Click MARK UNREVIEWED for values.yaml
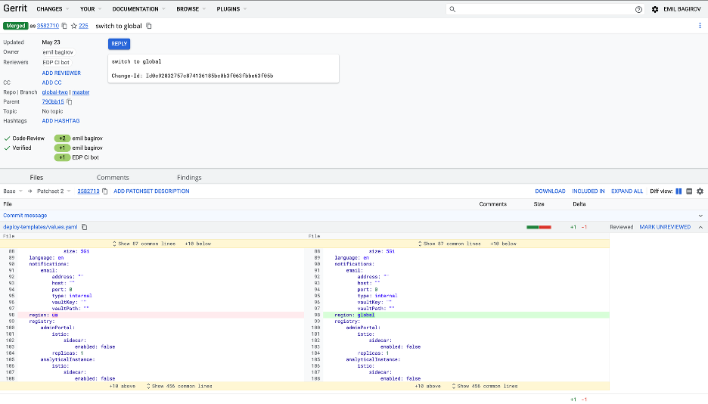 coord(665,227)
